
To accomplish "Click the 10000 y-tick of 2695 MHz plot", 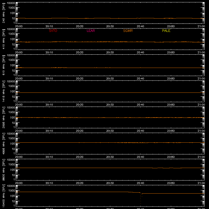I will tap(11, 108).
